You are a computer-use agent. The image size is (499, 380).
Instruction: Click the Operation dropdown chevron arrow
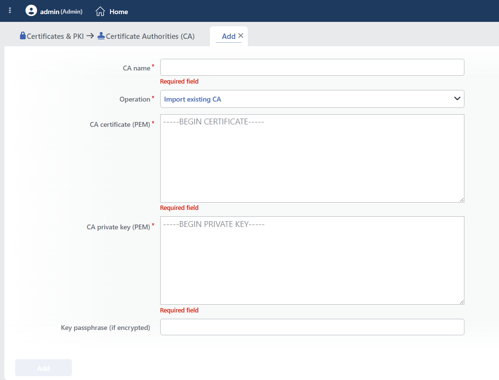click(457, 99)
